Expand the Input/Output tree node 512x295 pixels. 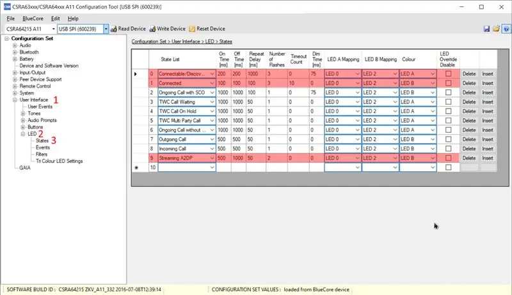(15, 73)
